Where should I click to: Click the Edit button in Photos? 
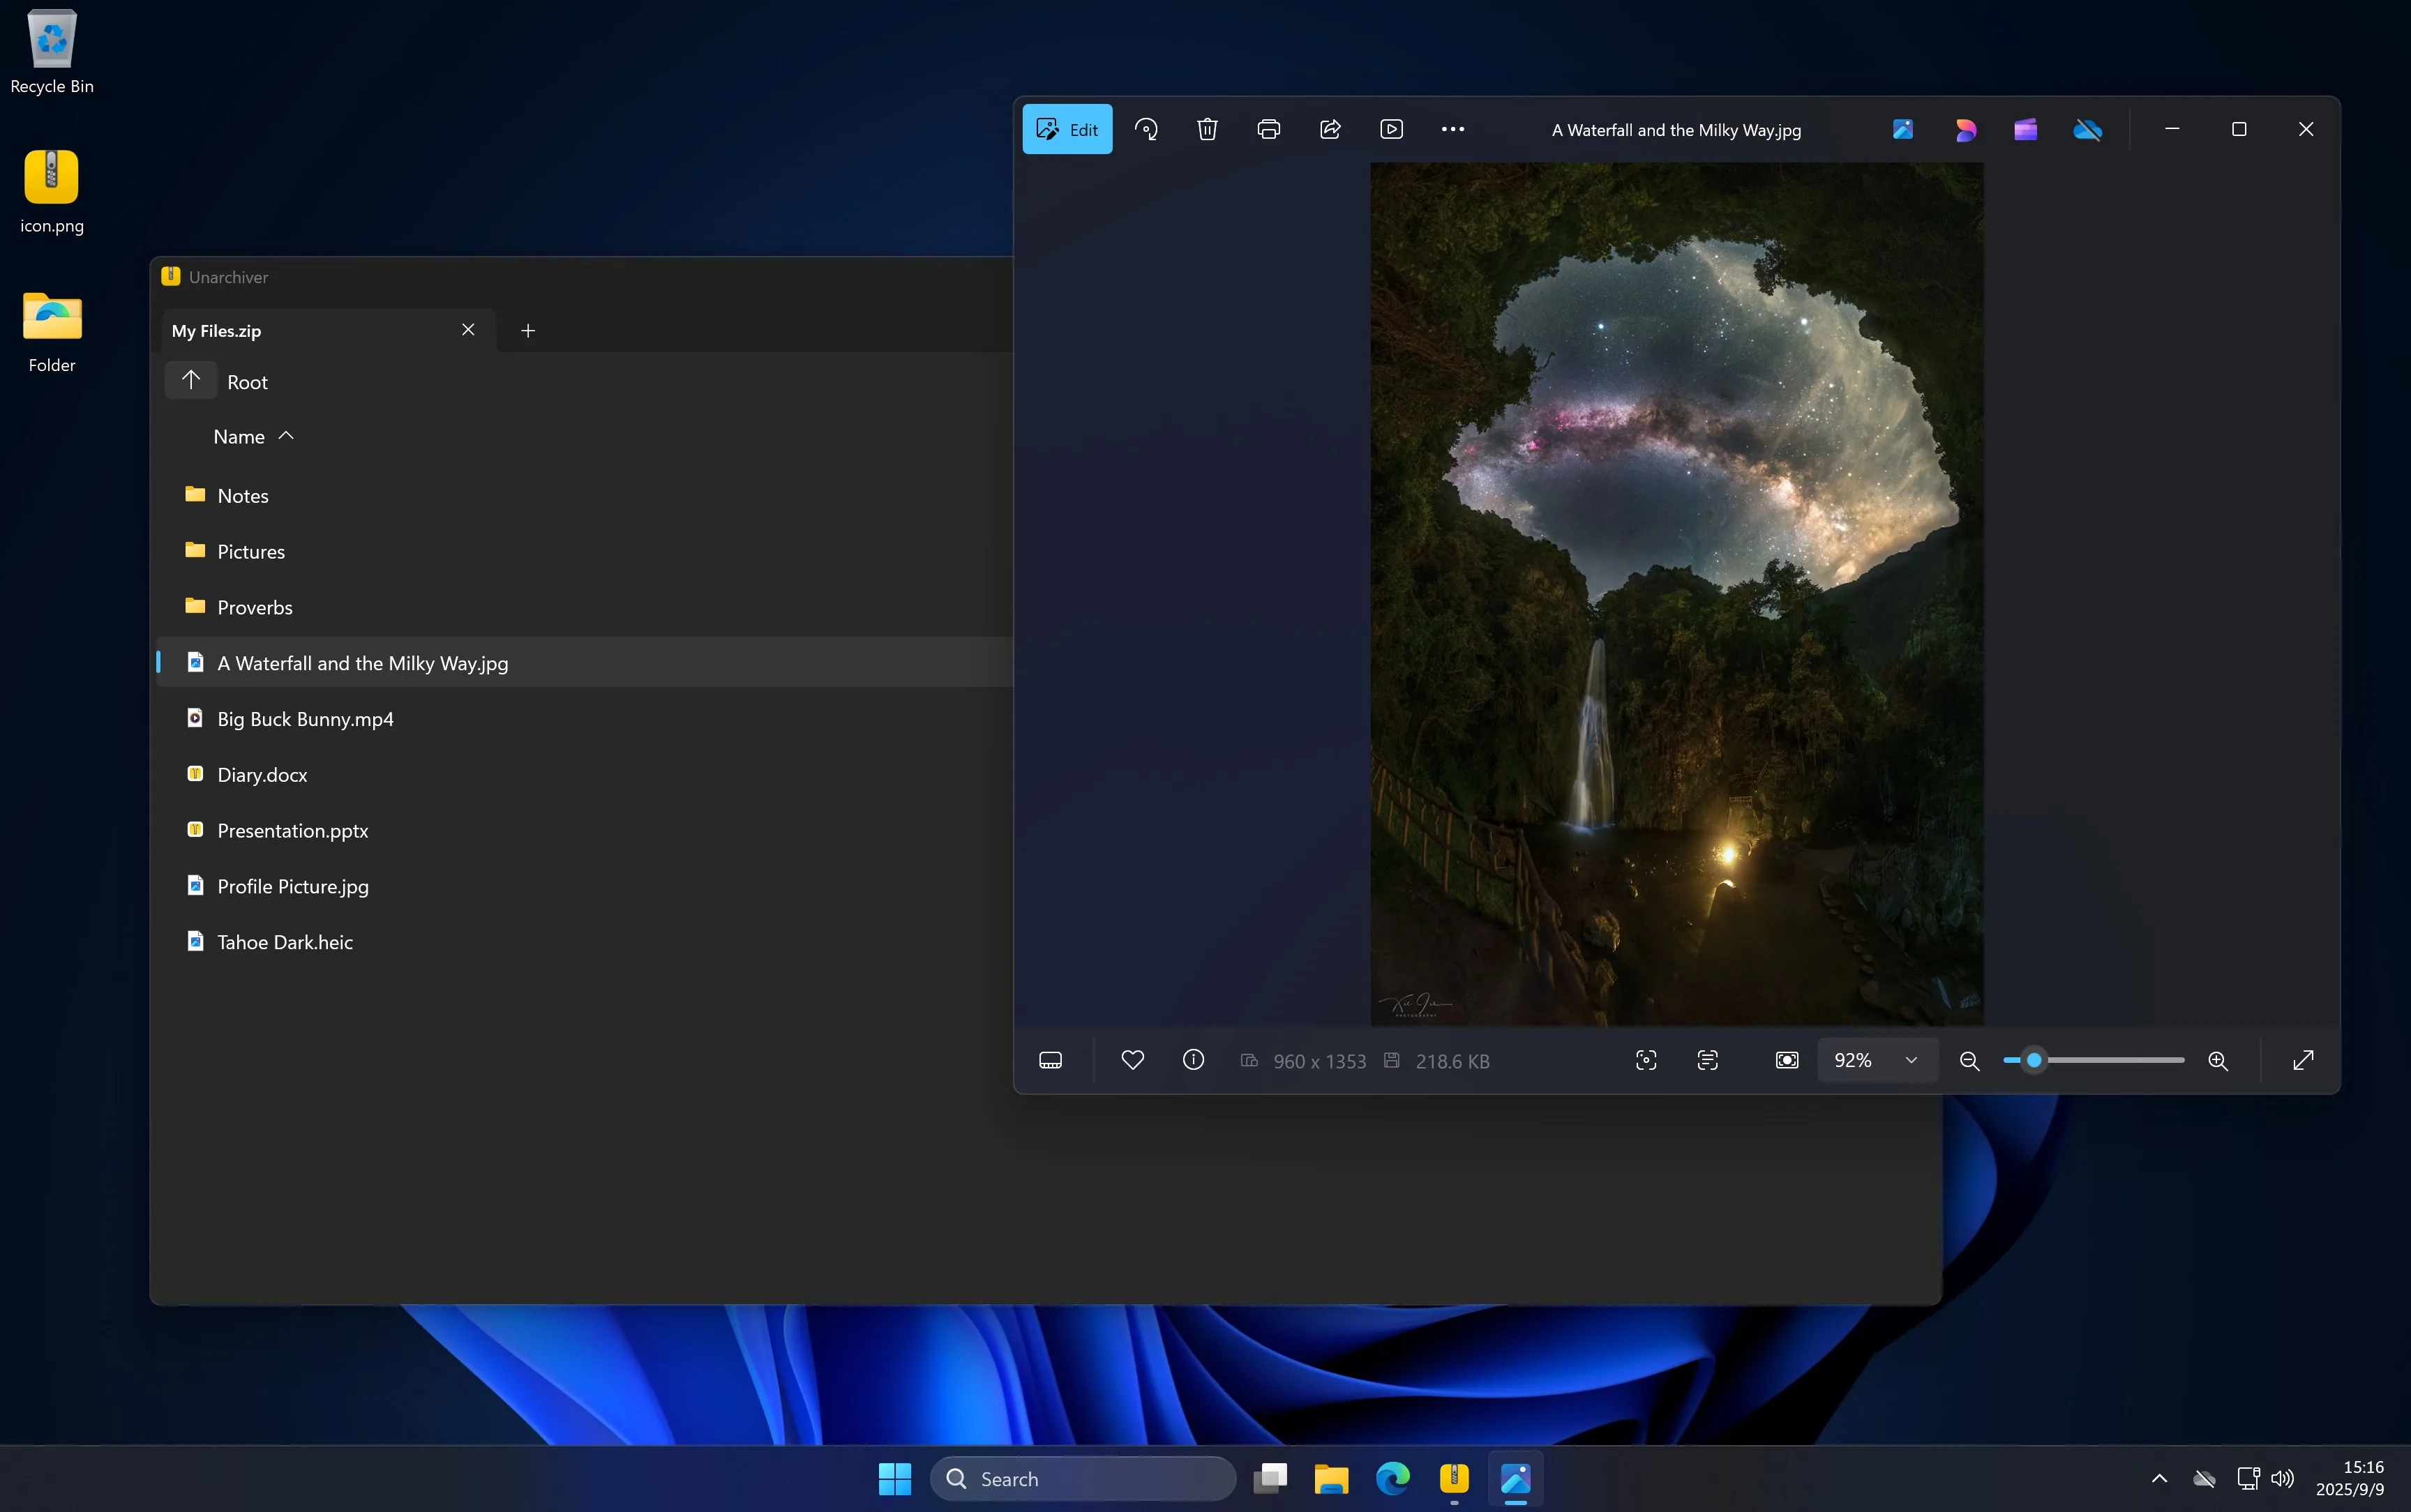click(1067, 129)
